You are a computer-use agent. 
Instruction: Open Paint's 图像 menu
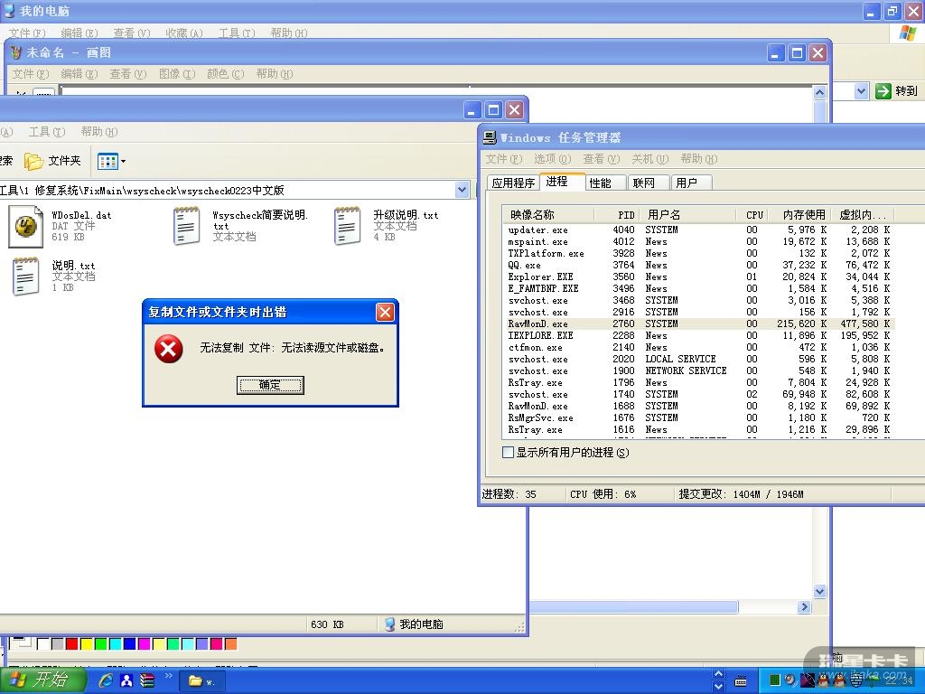pyautogui.click(x=177, y=74)
